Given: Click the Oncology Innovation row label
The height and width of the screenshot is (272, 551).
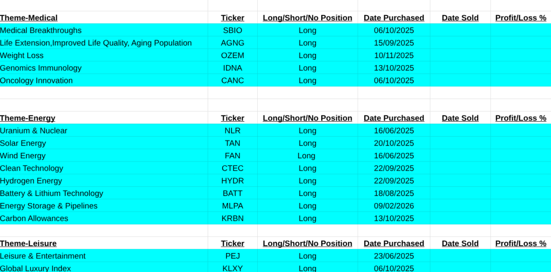Looking at the screenshot, I should pyautogui.click(x=37, y=81).
